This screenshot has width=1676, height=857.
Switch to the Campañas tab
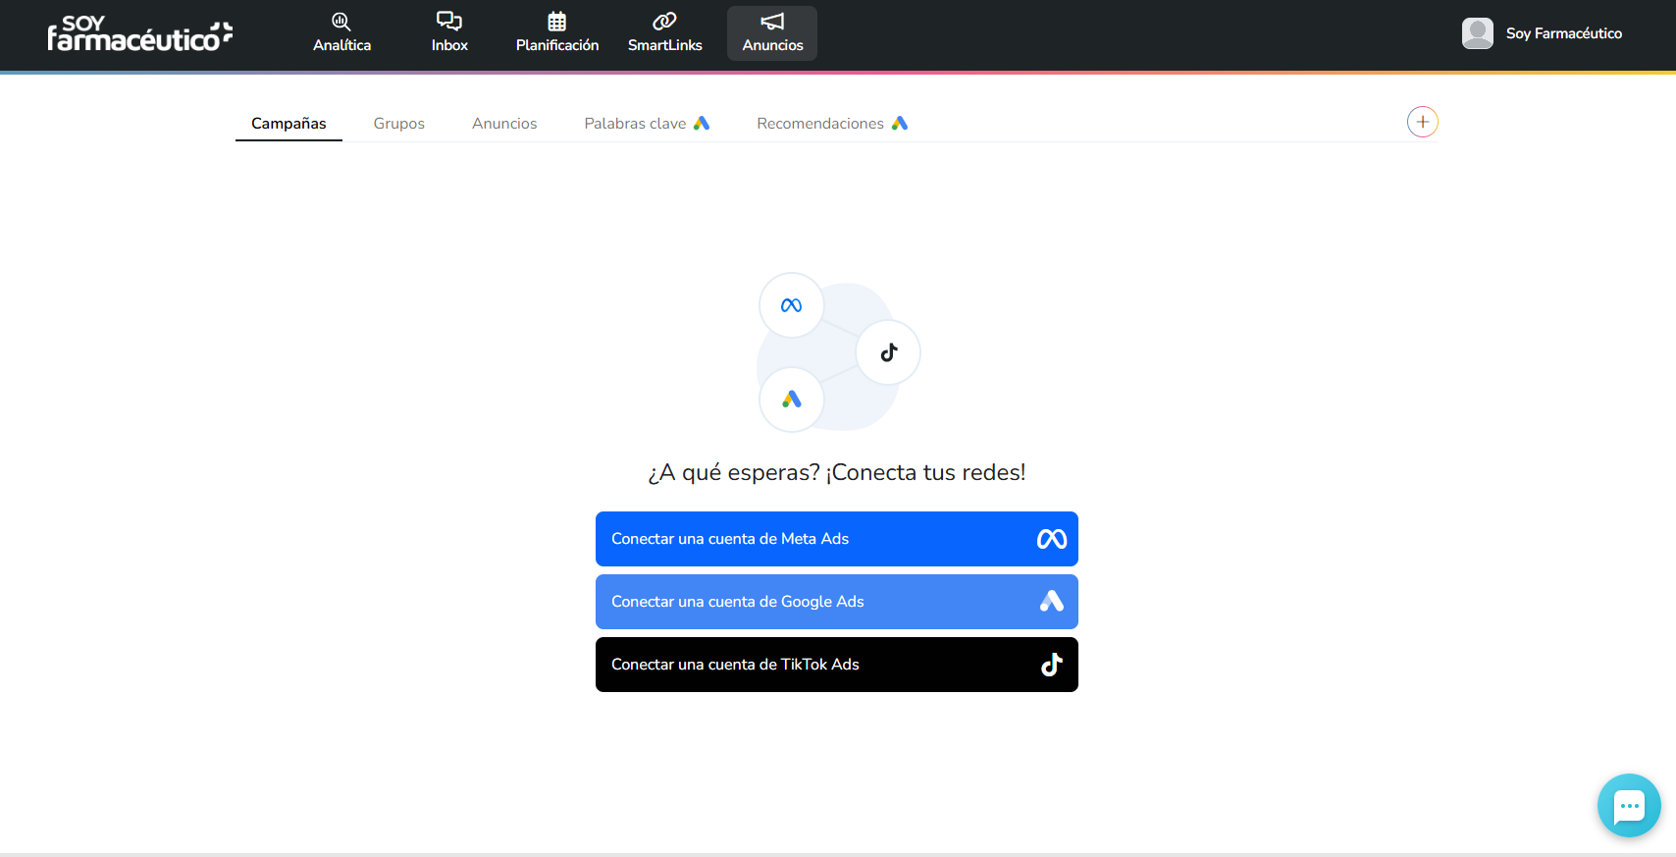(x=288, y=124)
